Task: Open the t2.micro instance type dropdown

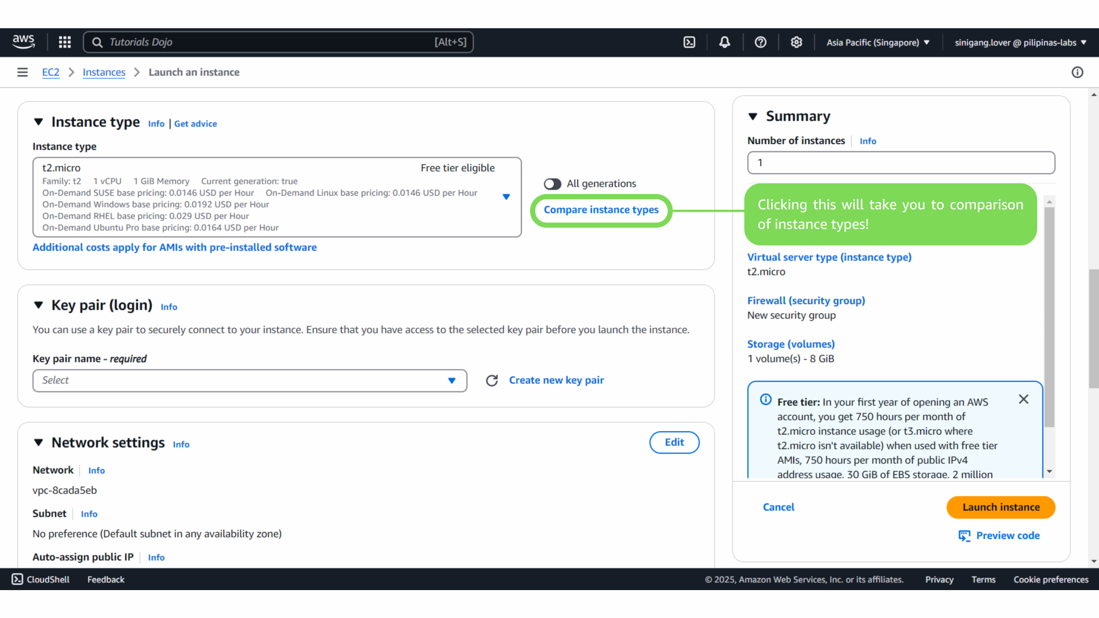Action: tap(506, 197)
